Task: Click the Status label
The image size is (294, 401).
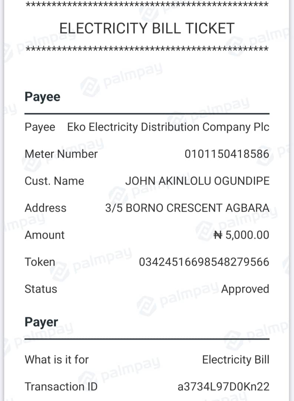Action: click(x=41, y=289)
